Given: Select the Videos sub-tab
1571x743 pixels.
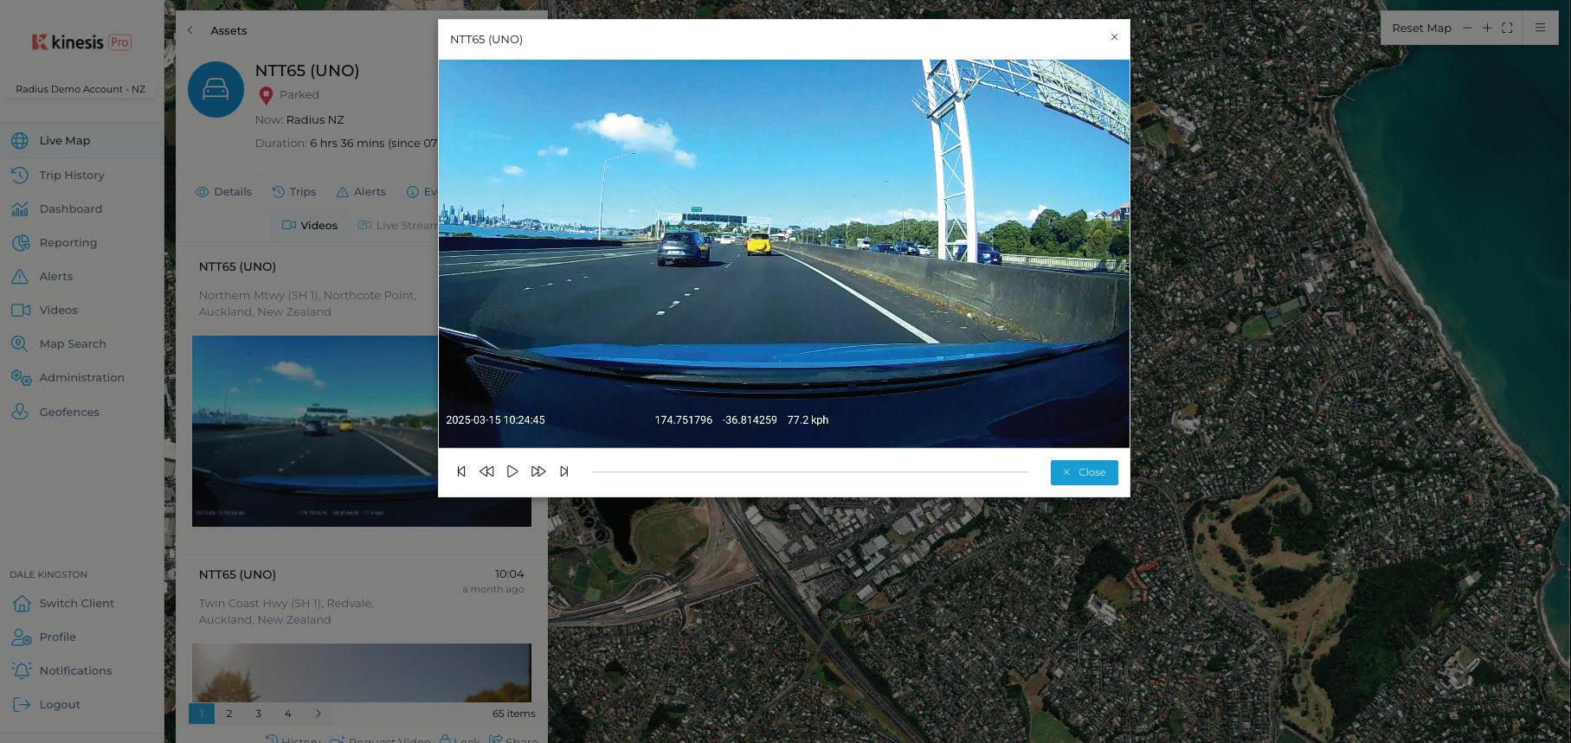Looking at the screenshot, I should click(309, 226).
